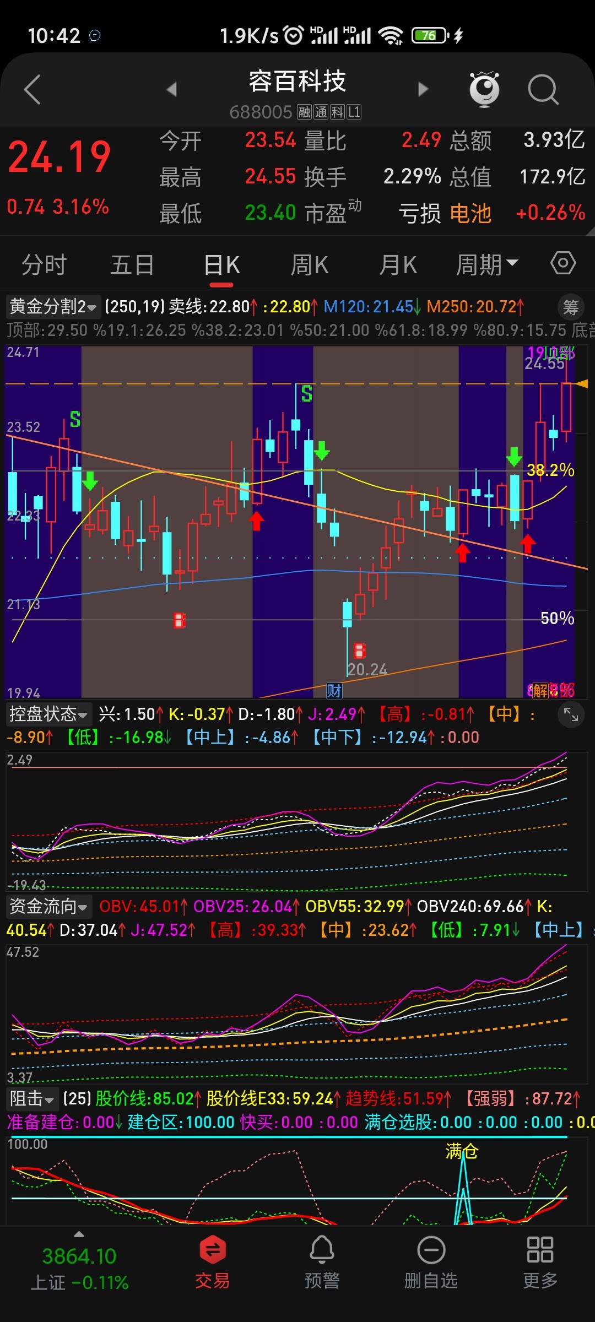
Task: Expand the 上证 index bar with the up arrow
Action: tap(79, 1234)
